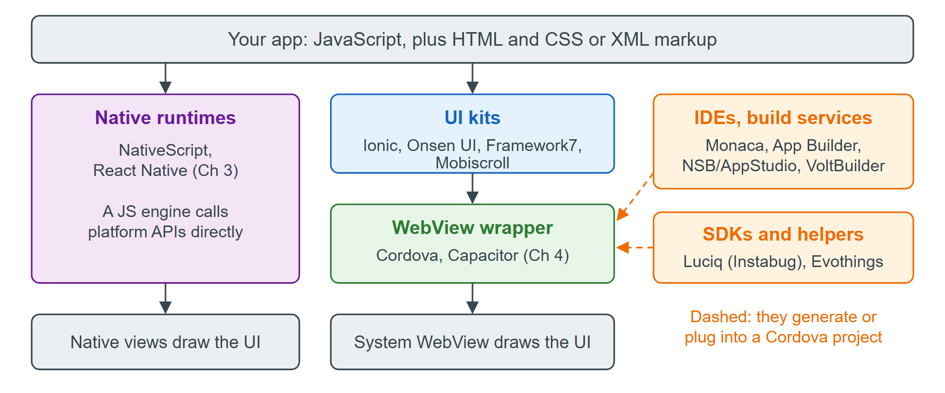
Task: Select the 'SDKs and helpers' heading
Action: (x=783, y=234)
